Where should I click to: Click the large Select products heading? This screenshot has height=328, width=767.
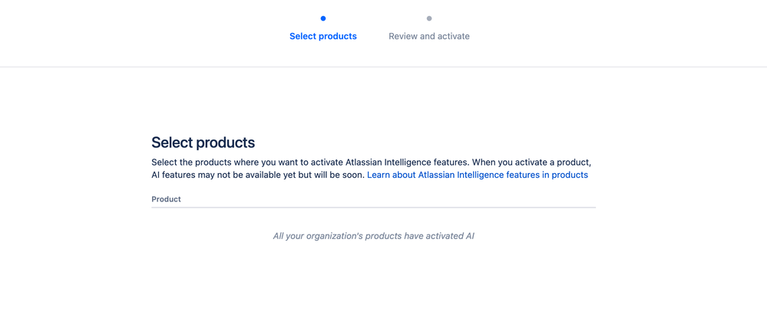[x=203, y=143]
